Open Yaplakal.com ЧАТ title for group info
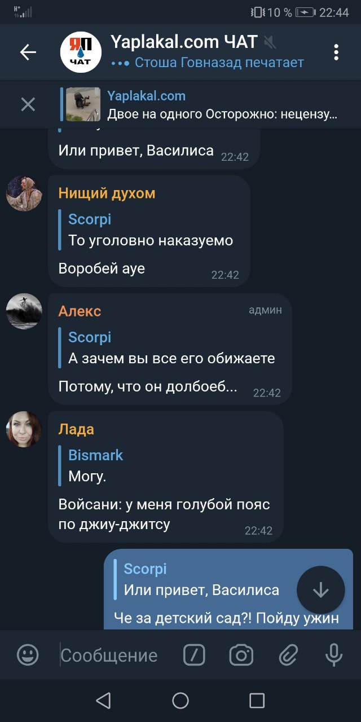361x722 pixels. [x=184, y=42]
